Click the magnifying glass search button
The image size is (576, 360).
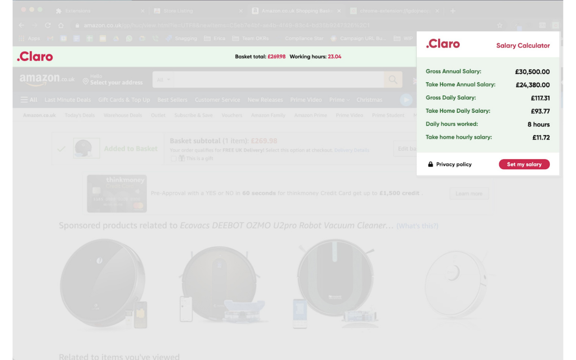point(393,80)
